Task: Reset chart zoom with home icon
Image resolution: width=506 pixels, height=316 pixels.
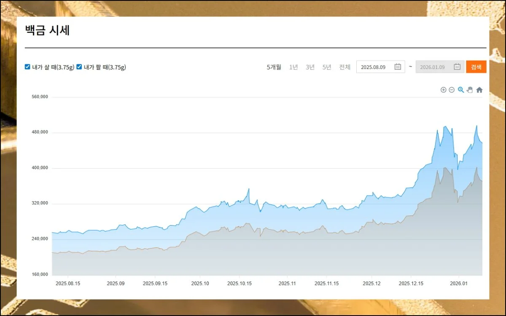Action: pyautogui.click(x=479, y=90)
